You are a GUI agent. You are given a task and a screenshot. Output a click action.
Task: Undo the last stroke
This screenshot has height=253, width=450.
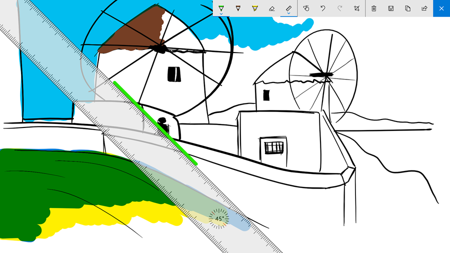click(x=323, y=8)
